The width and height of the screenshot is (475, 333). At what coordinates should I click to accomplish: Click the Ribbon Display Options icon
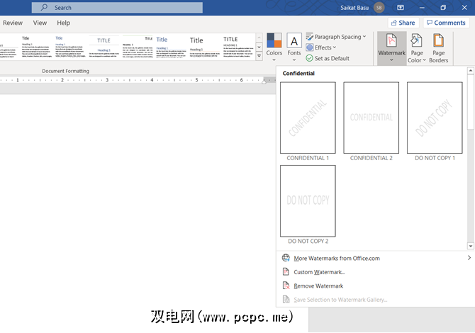click(x=420, y=8)
